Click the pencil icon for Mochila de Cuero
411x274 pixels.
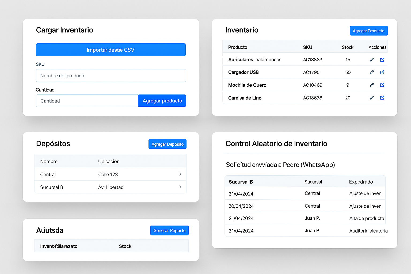372,85
